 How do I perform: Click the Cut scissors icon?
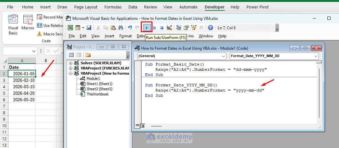click(98, 28)
